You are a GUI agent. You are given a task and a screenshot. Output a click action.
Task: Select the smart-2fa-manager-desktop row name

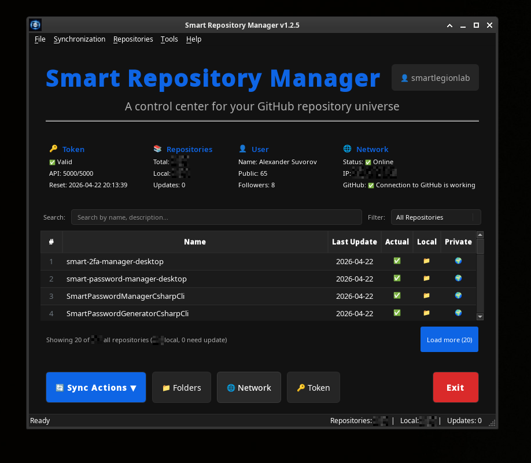(x=115, y=261)
